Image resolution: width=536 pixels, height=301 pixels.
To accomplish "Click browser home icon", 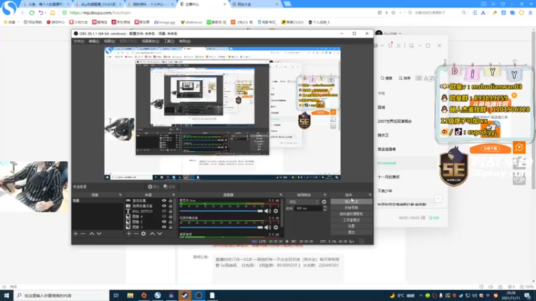I will click(53, 13).
